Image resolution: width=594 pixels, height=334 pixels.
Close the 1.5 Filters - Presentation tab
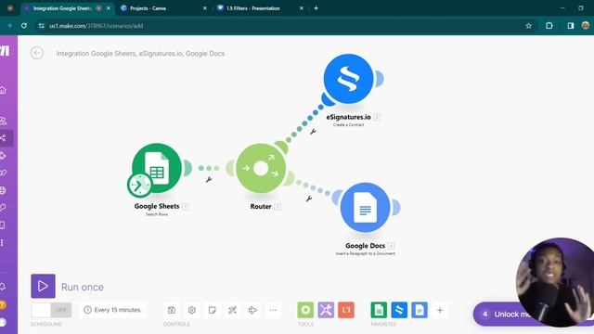point(302,8)
